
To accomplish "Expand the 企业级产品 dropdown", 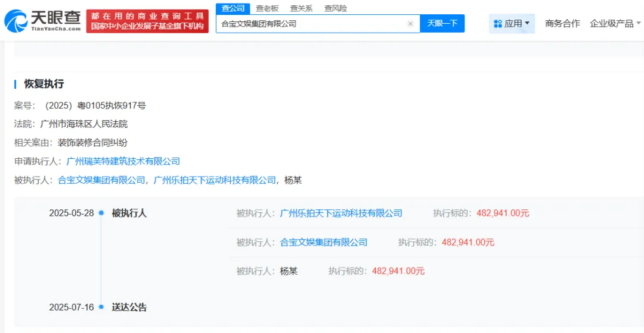I will click(615, 23).
